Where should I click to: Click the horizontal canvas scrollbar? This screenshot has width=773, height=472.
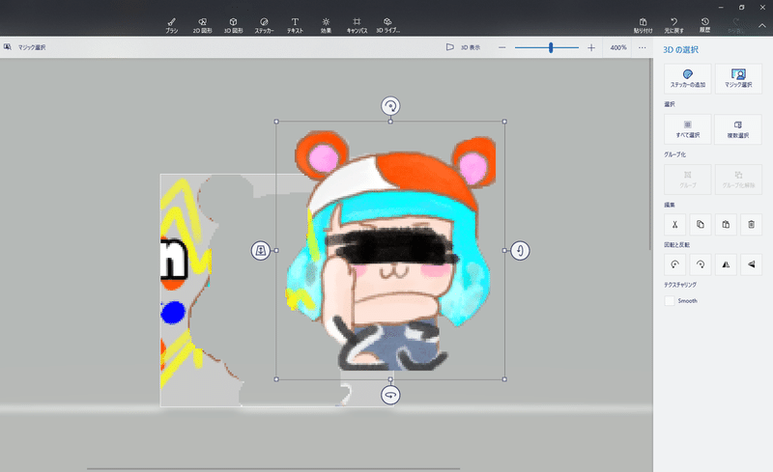pyautogui.click(x=273, y=468)
